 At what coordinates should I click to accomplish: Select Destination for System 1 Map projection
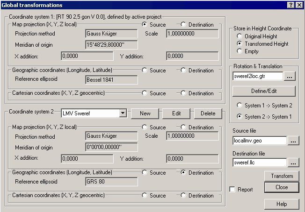tap(183, 24)
